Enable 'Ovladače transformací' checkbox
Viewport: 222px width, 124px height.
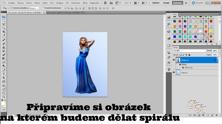click(43, 8)
